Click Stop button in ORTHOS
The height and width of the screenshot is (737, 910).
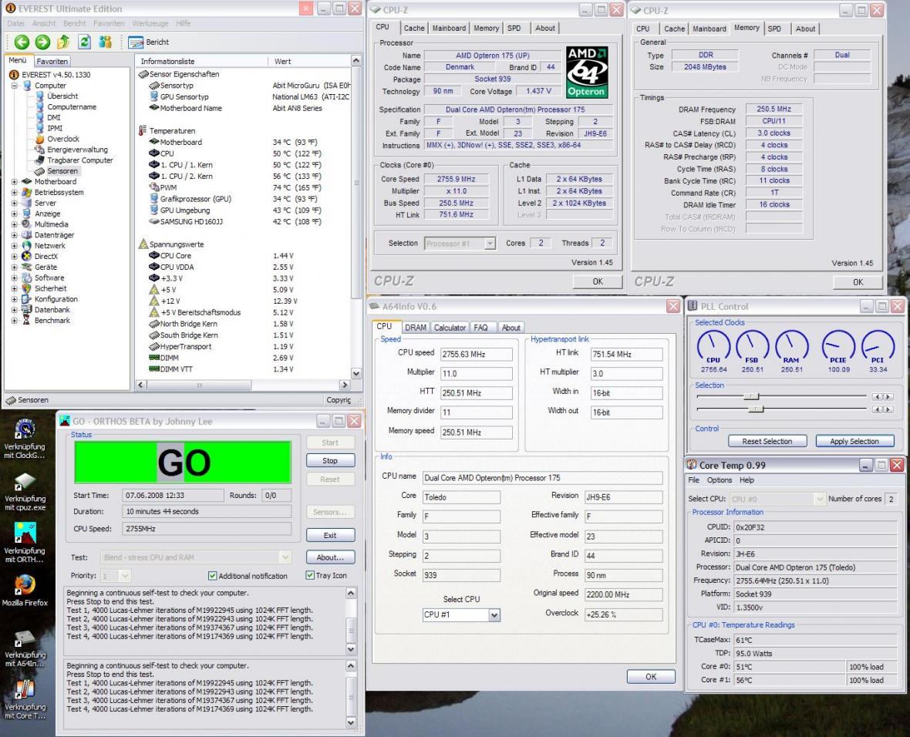point(330,460)
